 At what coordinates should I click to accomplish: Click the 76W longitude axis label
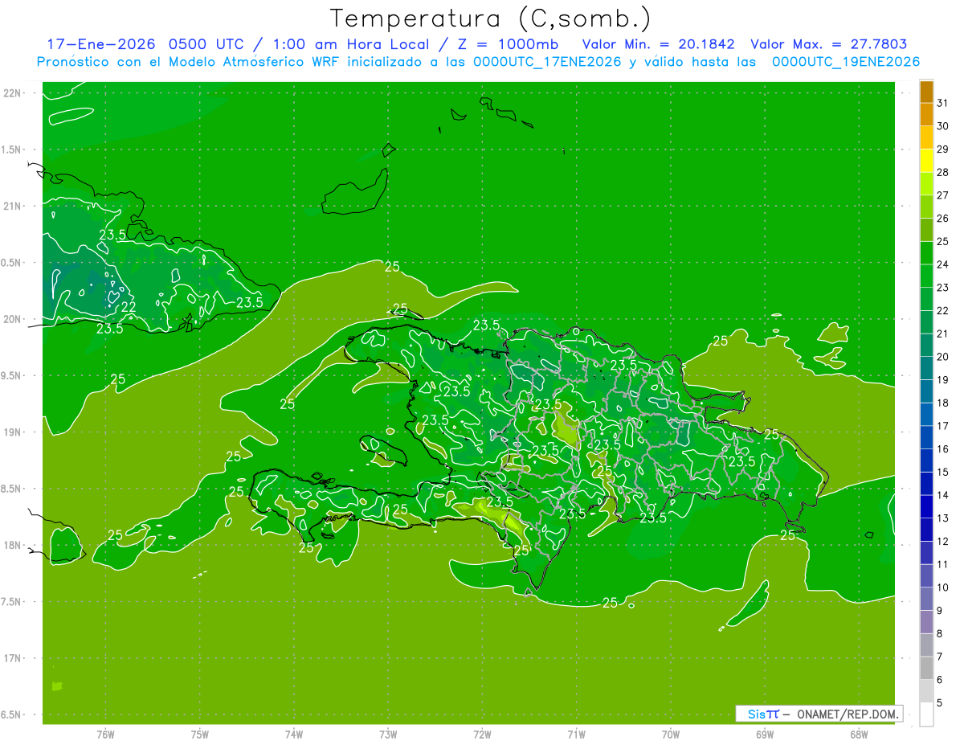pos(105,734)
